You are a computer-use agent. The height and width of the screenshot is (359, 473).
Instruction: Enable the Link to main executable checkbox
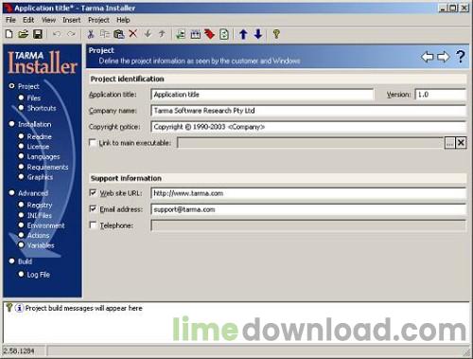(x=93, y=143)
